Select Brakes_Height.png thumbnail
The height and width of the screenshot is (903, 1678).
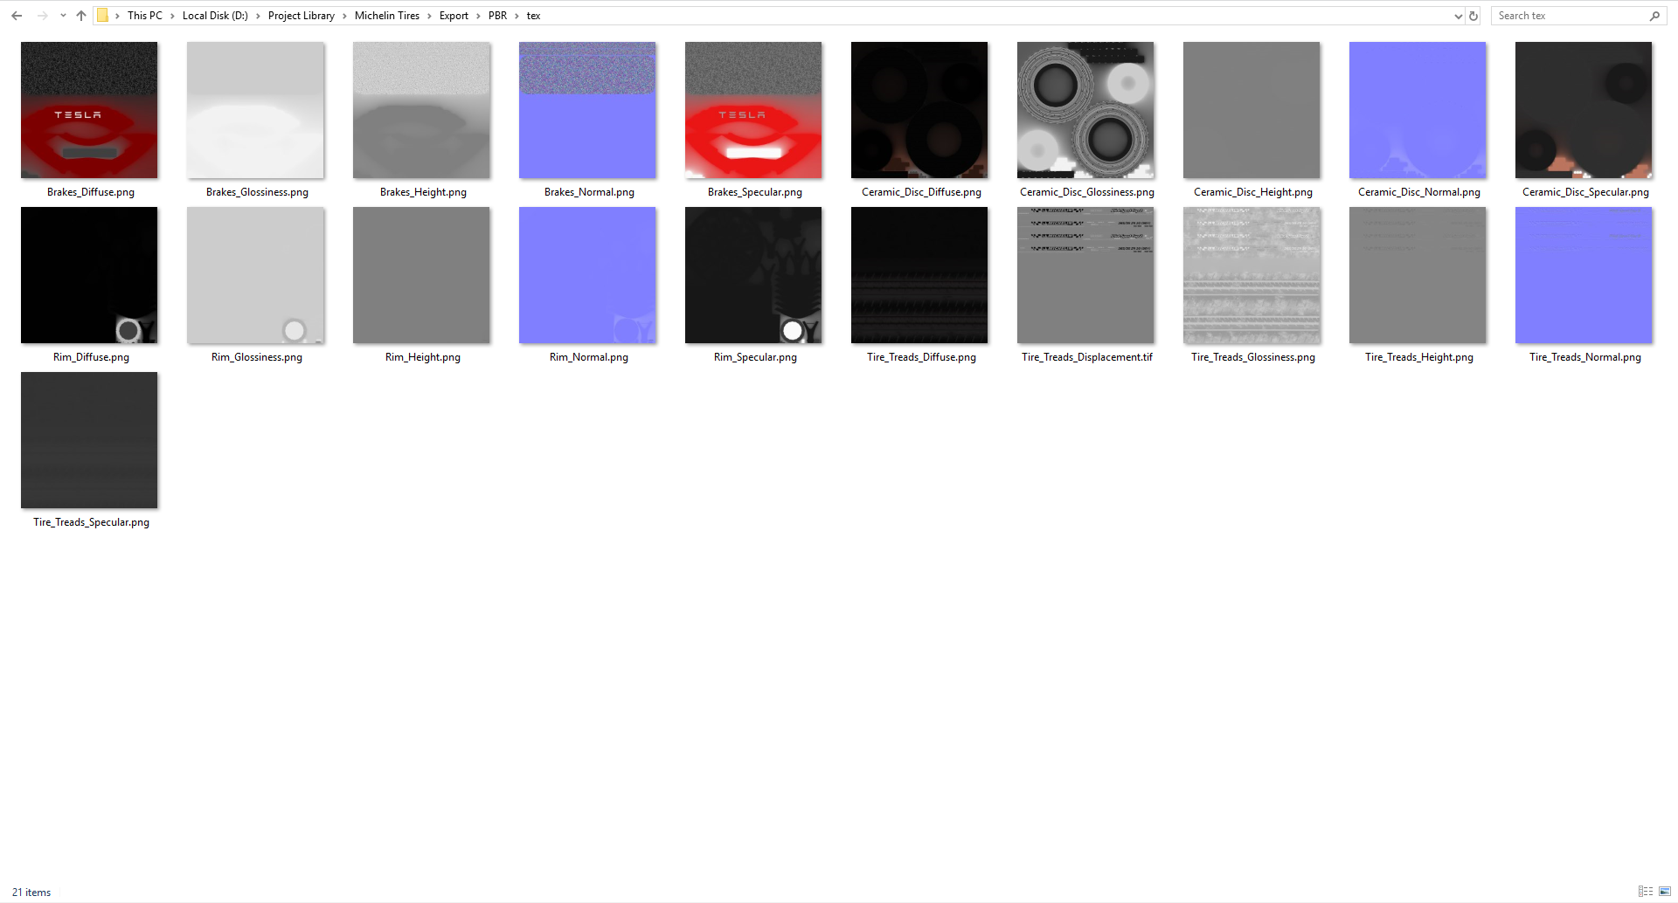tap(421, 110)
